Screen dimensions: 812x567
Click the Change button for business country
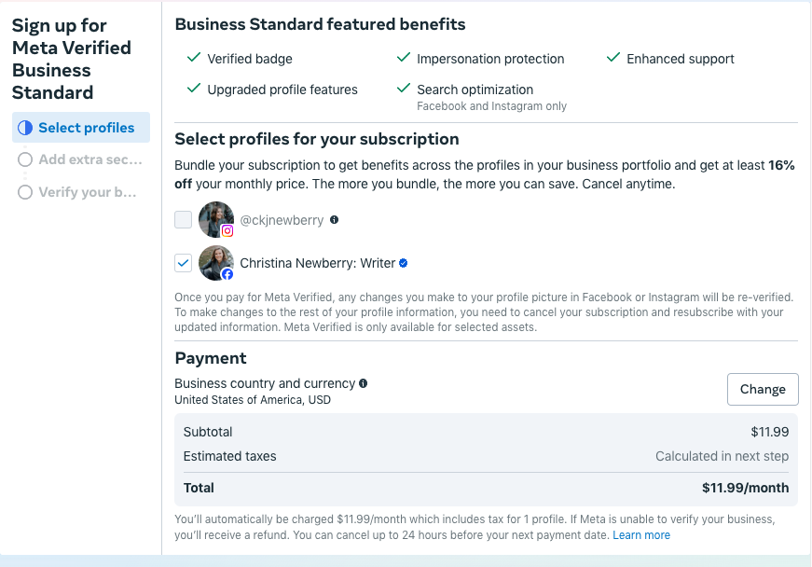[763, 389]
